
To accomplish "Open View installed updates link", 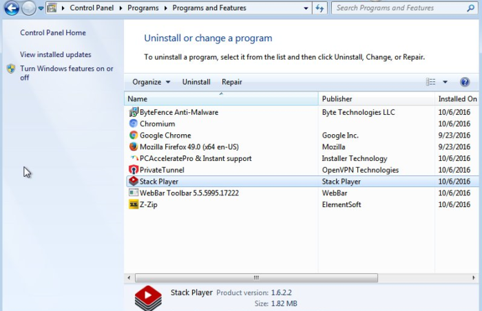I will (56, 54).
